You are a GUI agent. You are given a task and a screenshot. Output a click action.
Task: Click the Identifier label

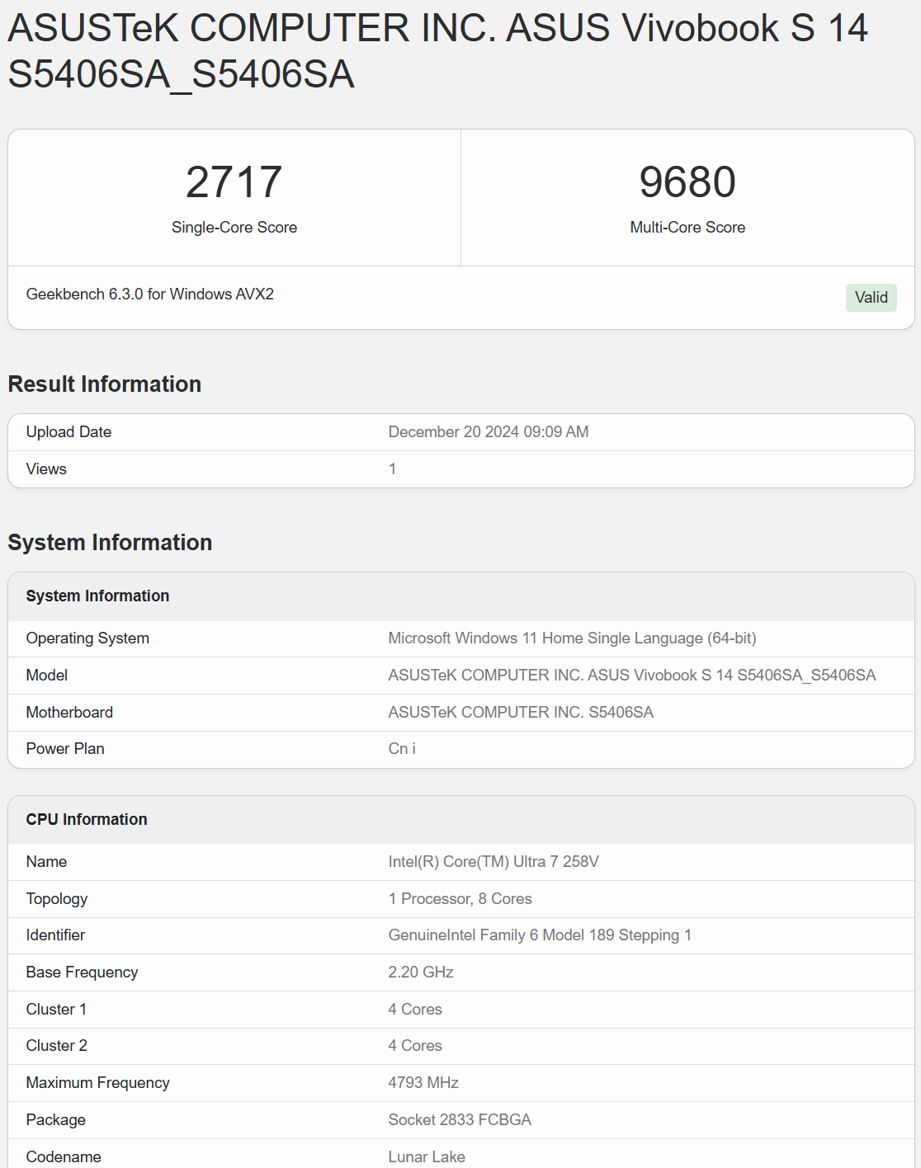coord(55,935)
